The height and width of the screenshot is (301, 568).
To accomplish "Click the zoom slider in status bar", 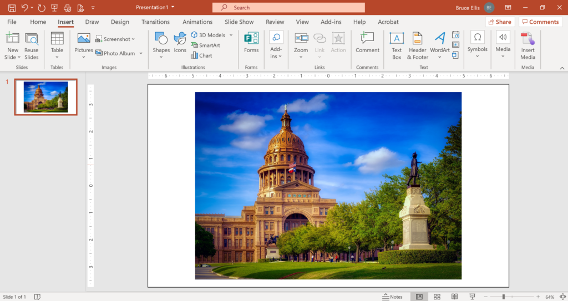I will coord(504,297).
